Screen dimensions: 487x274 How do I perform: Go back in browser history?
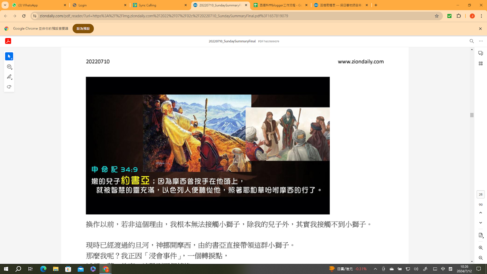tap(6, 16)
